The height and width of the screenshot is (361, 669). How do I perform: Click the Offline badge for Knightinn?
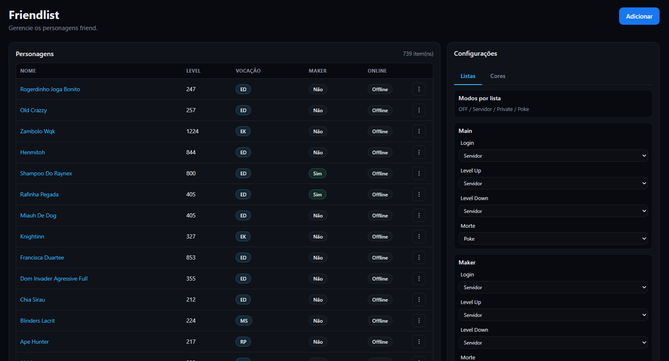coord(380,236)
